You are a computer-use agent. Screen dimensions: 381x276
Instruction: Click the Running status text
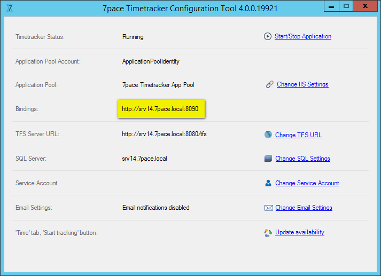pyautogui.click(x=133, y=37)
